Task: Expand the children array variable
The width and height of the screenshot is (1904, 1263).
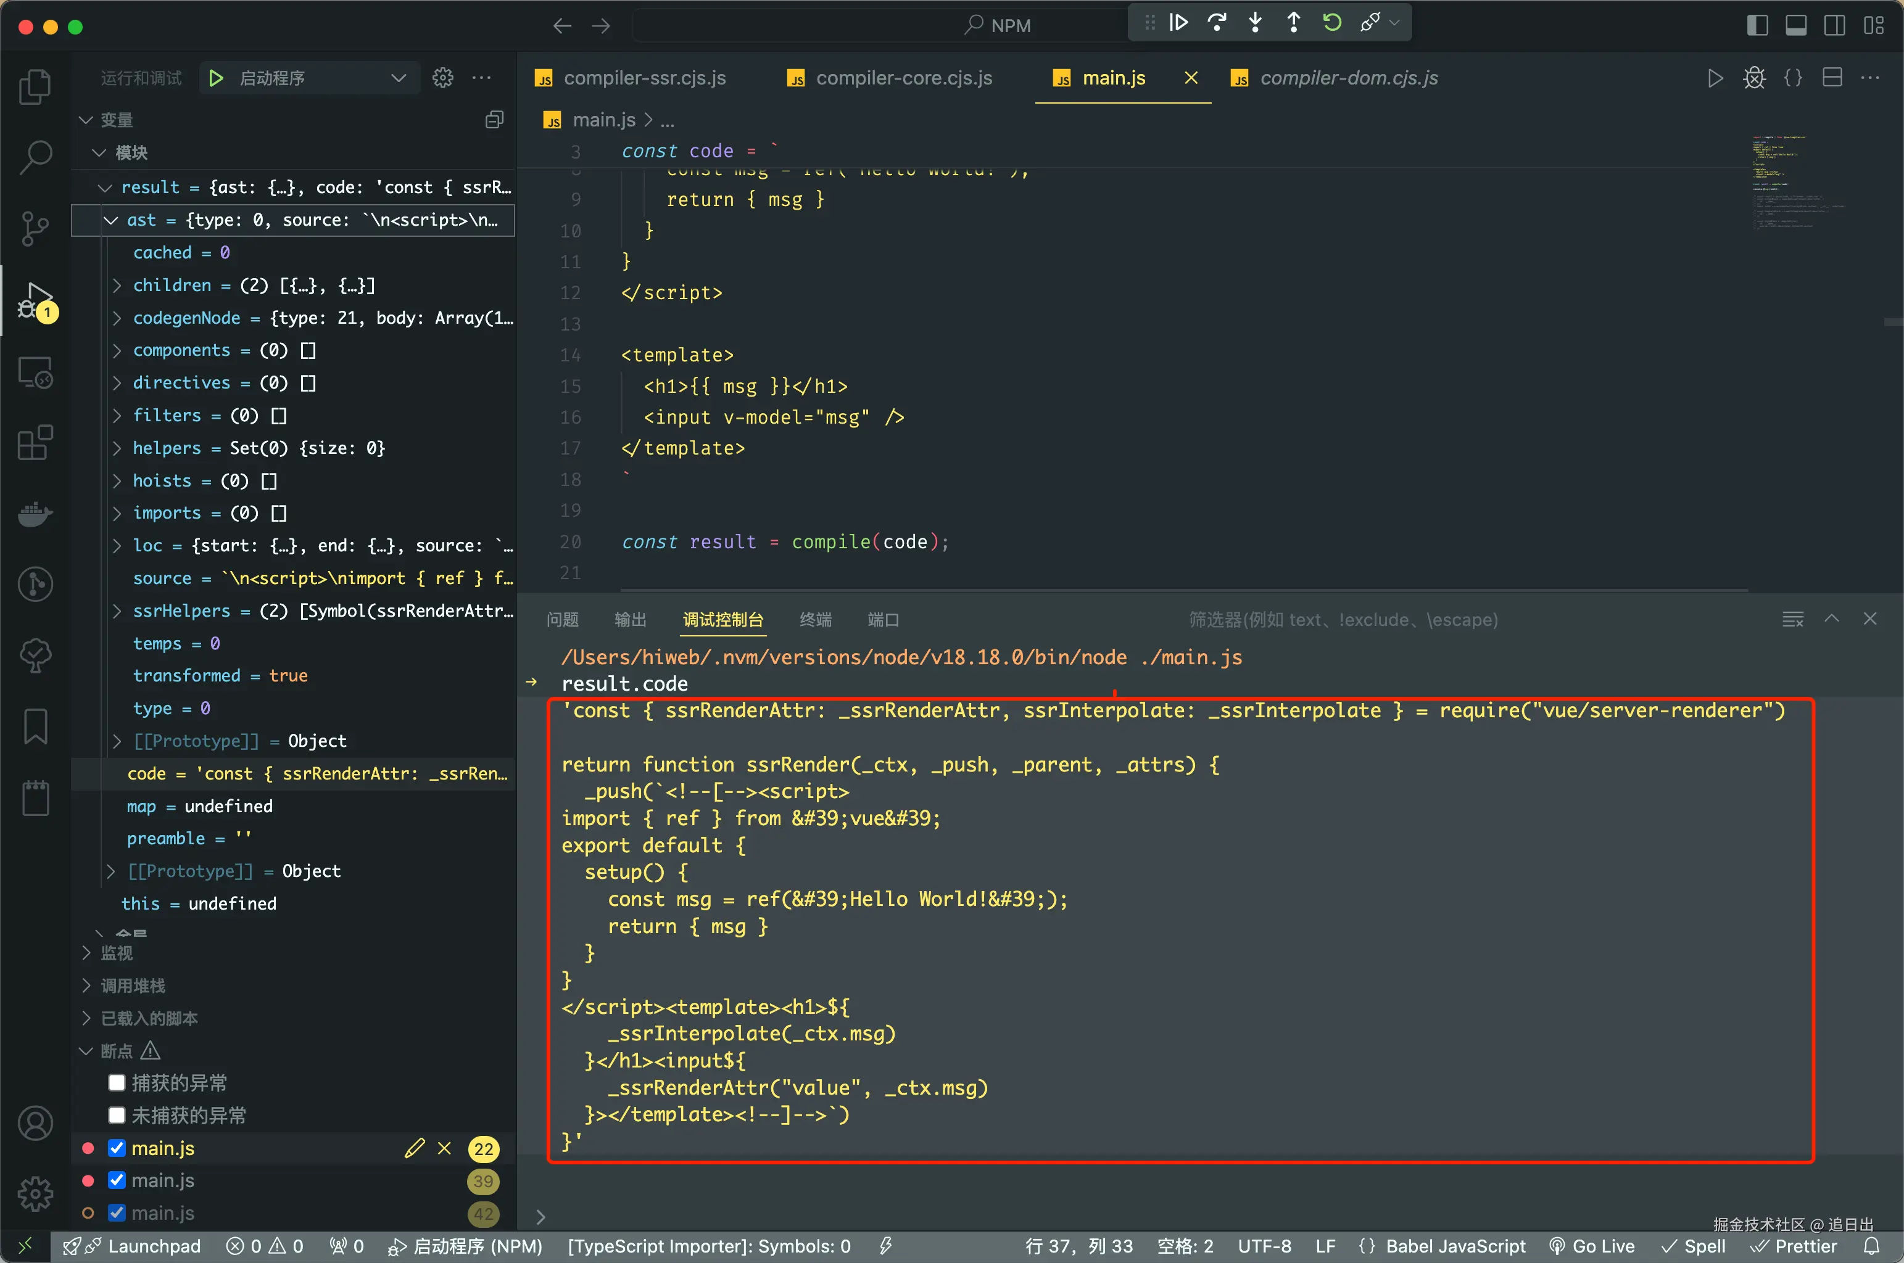Action: [117, 285]
